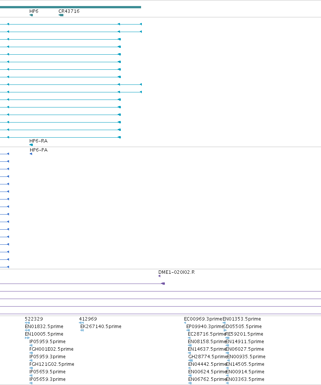Click the purple block ending the long purple feature

pyautogui.click(x=163, y=284)
